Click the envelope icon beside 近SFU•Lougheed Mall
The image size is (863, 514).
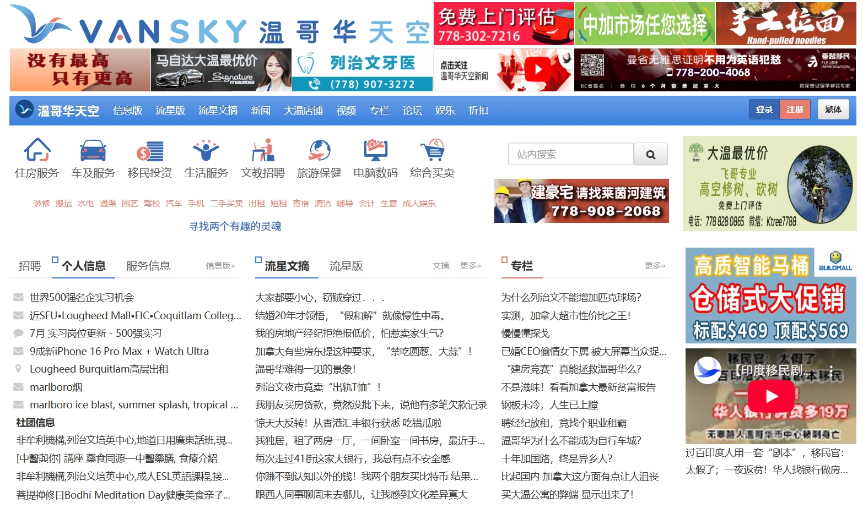coord(18,315)
